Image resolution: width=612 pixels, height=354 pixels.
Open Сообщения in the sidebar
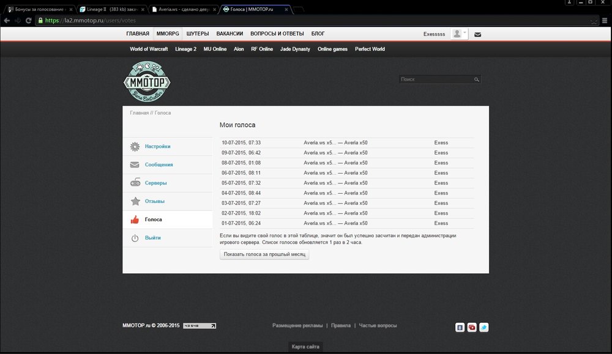(x=159, y=164)
